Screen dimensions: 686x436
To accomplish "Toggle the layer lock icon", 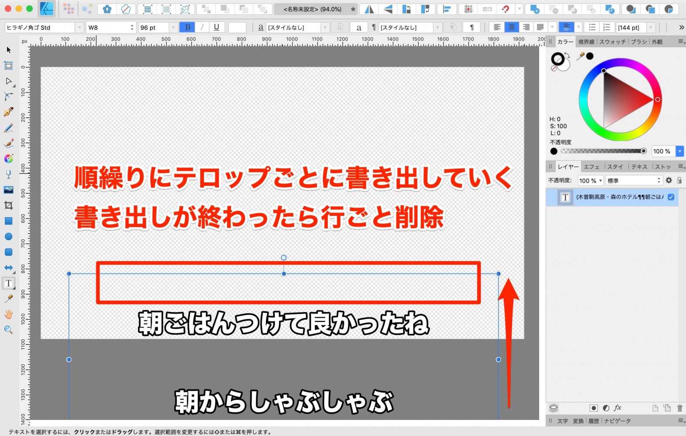I will [x=679, y=181].
